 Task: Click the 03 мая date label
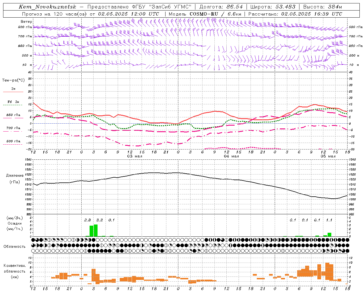coord(135,156)
